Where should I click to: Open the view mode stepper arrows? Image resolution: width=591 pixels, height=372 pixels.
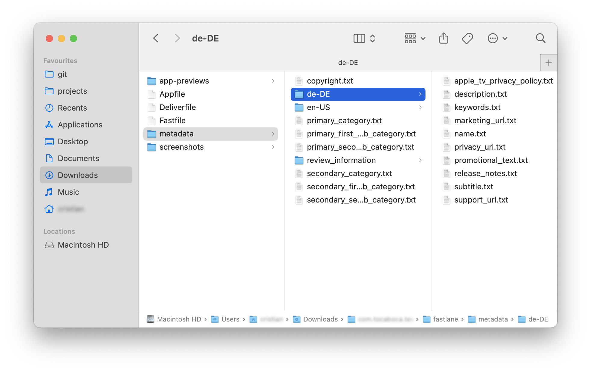click(x=373, y=38)
